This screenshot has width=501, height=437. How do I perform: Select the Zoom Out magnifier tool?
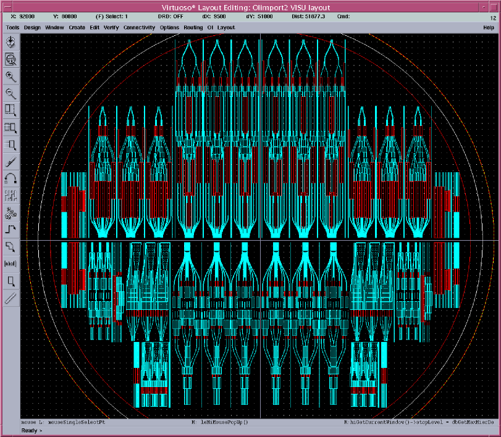[11, 94]
